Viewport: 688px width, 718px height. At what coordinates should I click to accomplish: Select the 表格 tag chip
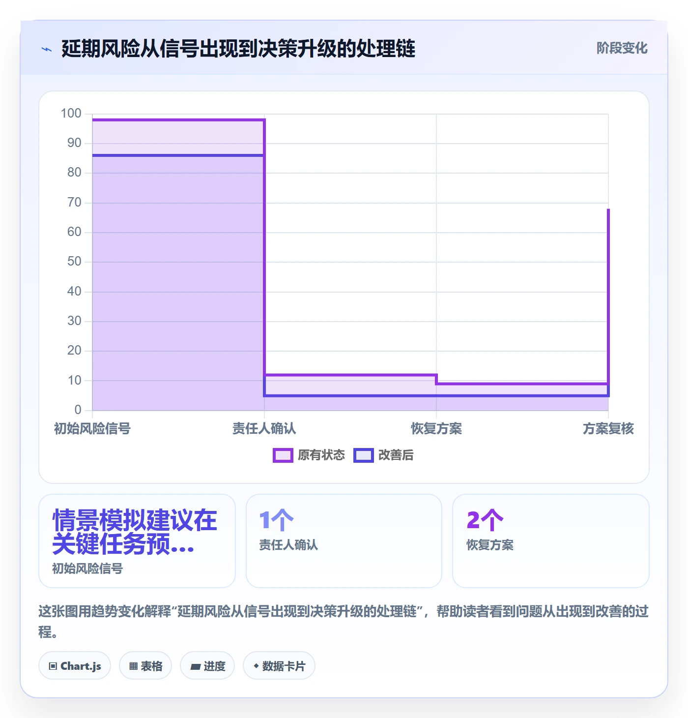coord(145,666)
